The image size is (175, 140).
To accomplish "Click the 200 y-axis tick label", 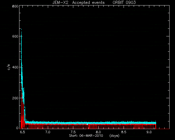I will pyautogui.click(x=15, y=98).
